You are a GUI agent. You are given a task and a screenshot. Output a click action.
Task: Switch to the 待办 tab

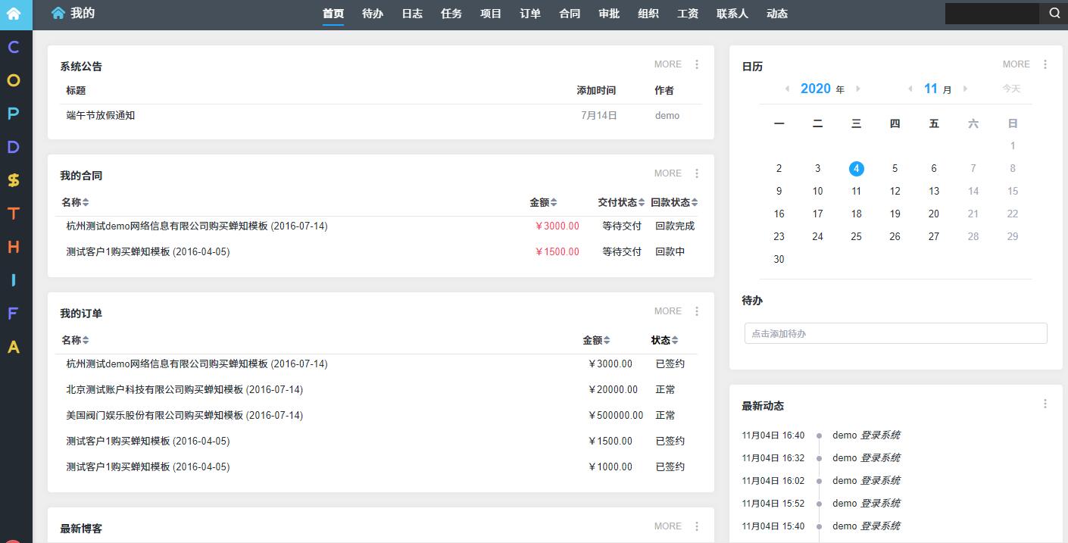(373, 14)
